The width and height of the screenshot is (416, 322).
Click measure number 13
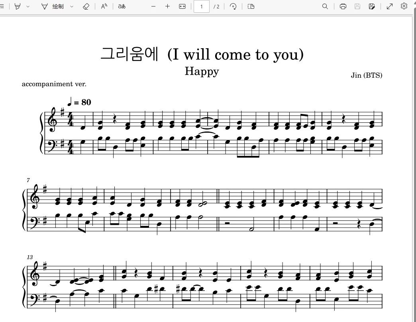30,257
